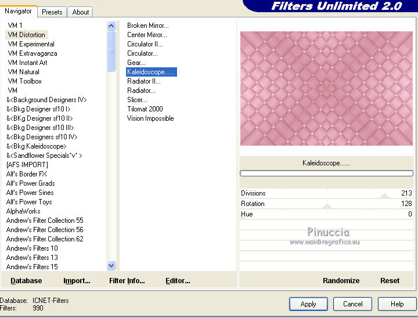Select [AFS IMPORT] category
Viewport: 418px width, 318px height.
27,165
